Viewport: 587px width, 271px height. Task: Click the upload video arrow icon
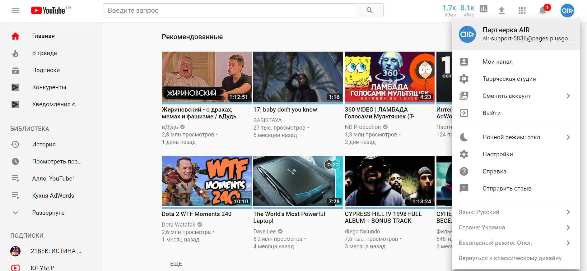501,11
